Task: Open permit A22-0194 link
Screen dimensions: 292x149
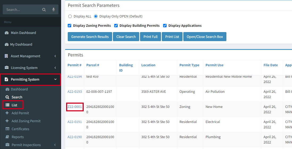Action: click(x=75, y=77)
